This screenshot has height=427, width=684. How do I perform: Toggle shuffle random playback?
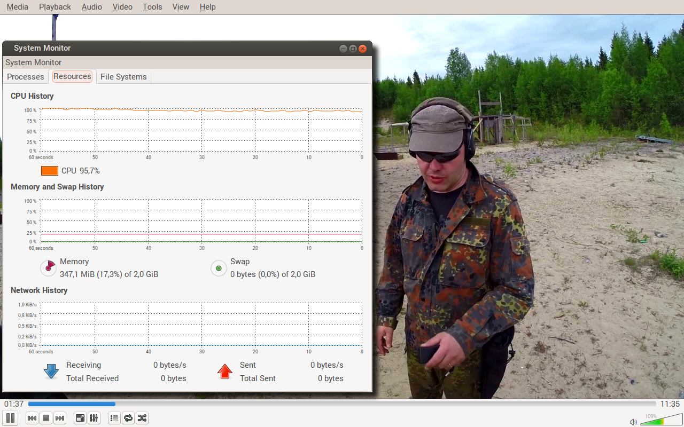tap(142, 418)
